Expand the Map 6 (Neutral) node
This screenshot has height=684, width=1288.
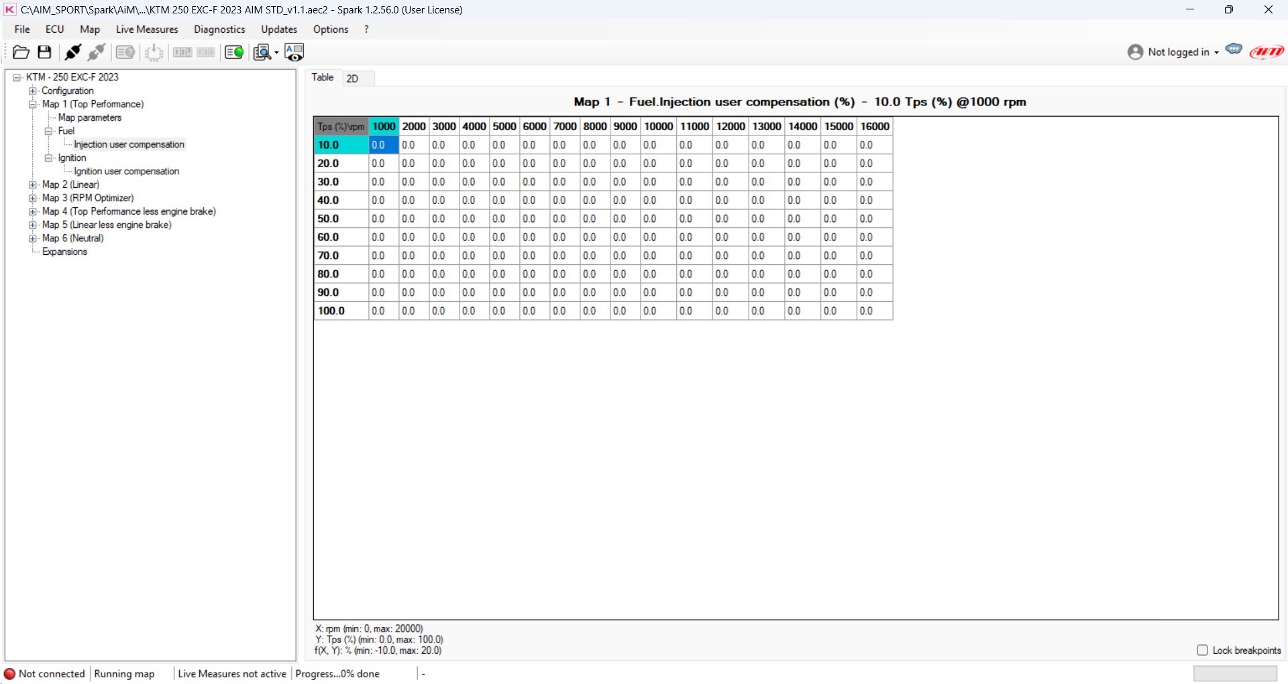coord(32,239)
